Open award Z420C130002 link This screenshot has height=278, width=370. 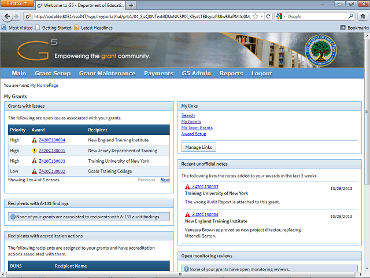click(52, 171)
